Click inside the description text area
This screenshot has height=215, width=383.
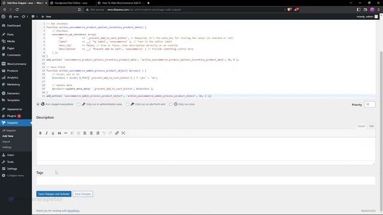coord(206,149)
